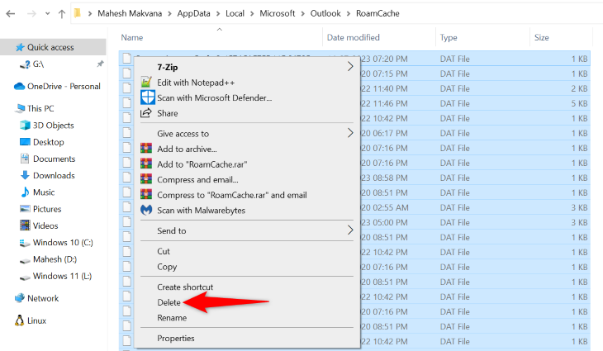Click the WinRAR icon beside Add to archive
Image resolution: width=603 pixels, height=351 pixels.
(147, 149)
